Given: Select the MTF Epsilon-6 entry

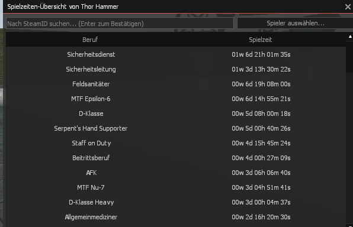Looking at the screenshot, I should [176, 99].
